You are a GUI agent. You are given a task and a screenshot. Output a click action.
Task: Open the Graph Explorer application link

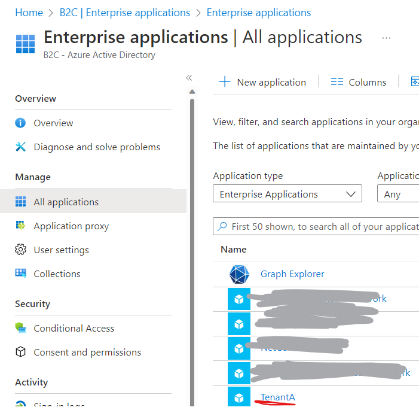[x=292, y=274]
